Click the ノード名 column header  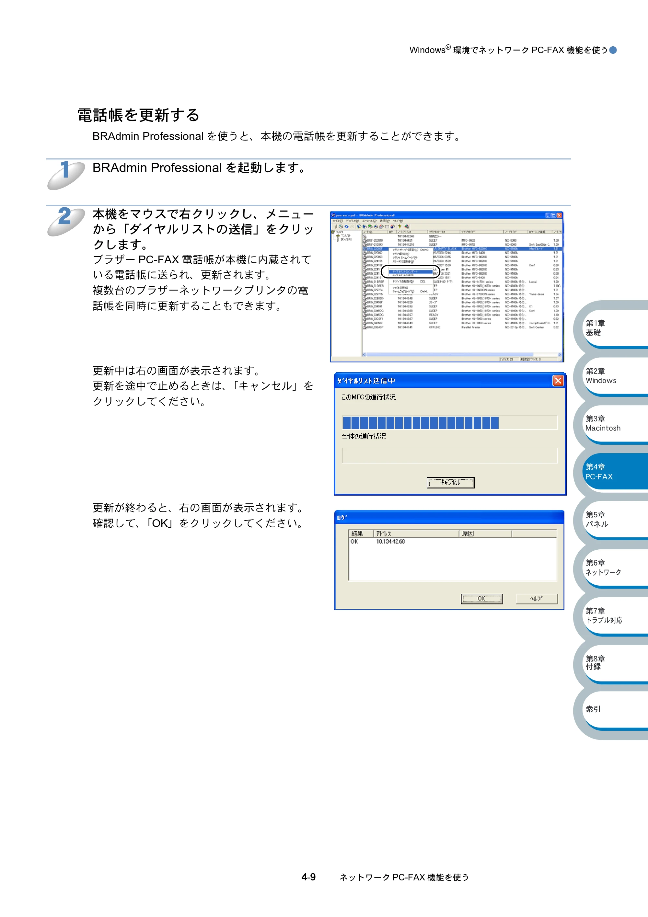point(375,232)
